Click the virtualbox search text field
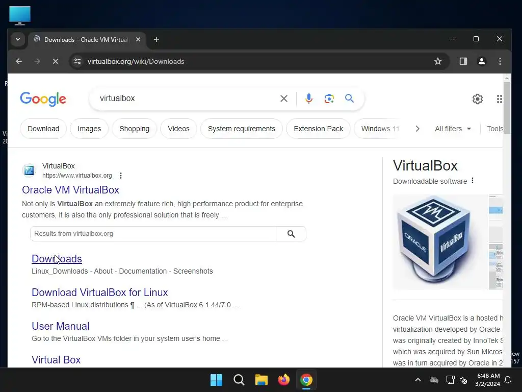522x392 pixels. pos(187,99)
